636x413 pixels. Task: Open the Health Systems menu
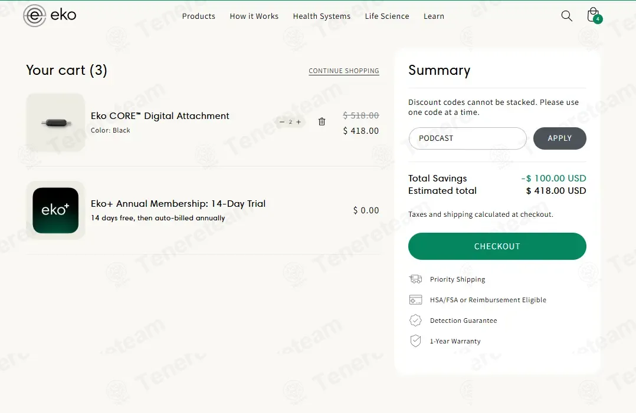(322, 16)
